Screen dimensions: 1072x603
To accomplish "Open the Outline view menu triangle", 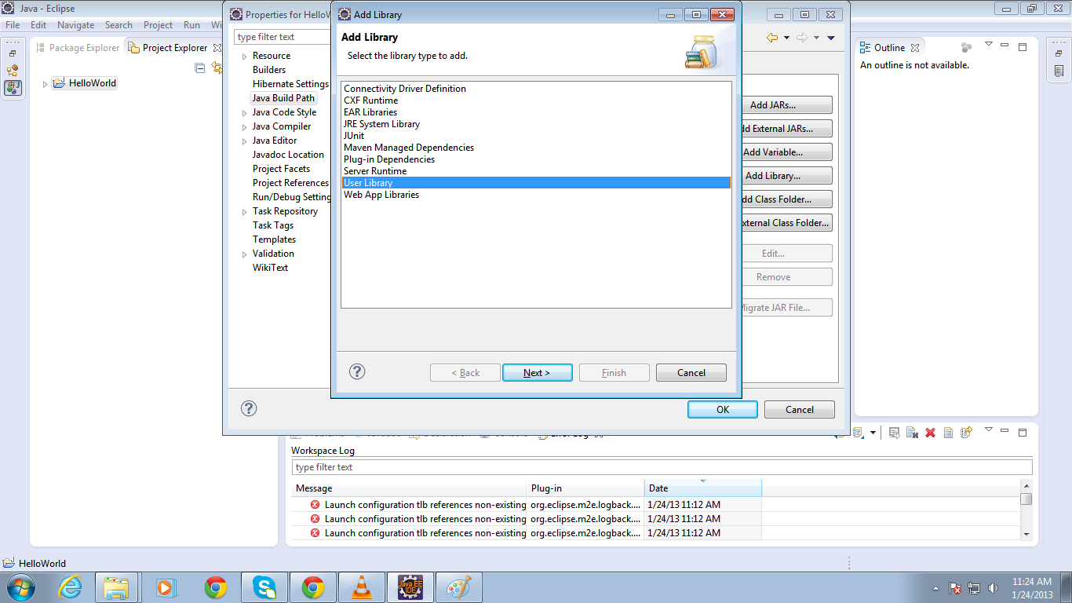I will tap(989, 45).
